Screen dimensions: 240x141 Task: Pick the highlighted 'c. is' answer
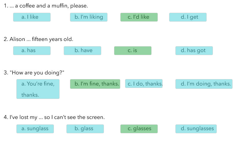133,51
